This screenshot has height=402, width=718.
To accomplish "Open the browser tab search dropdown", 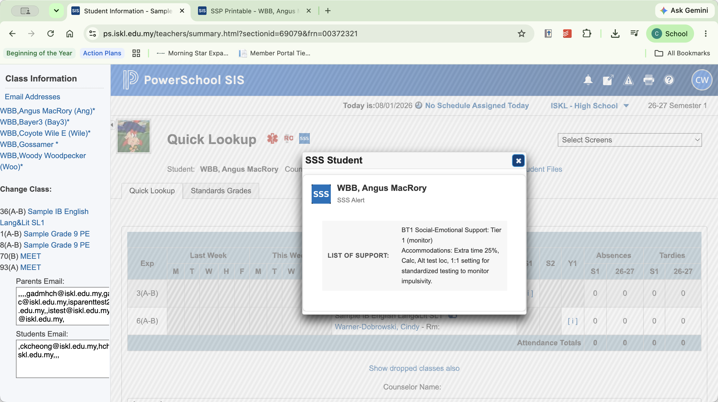I will point(56,11).
